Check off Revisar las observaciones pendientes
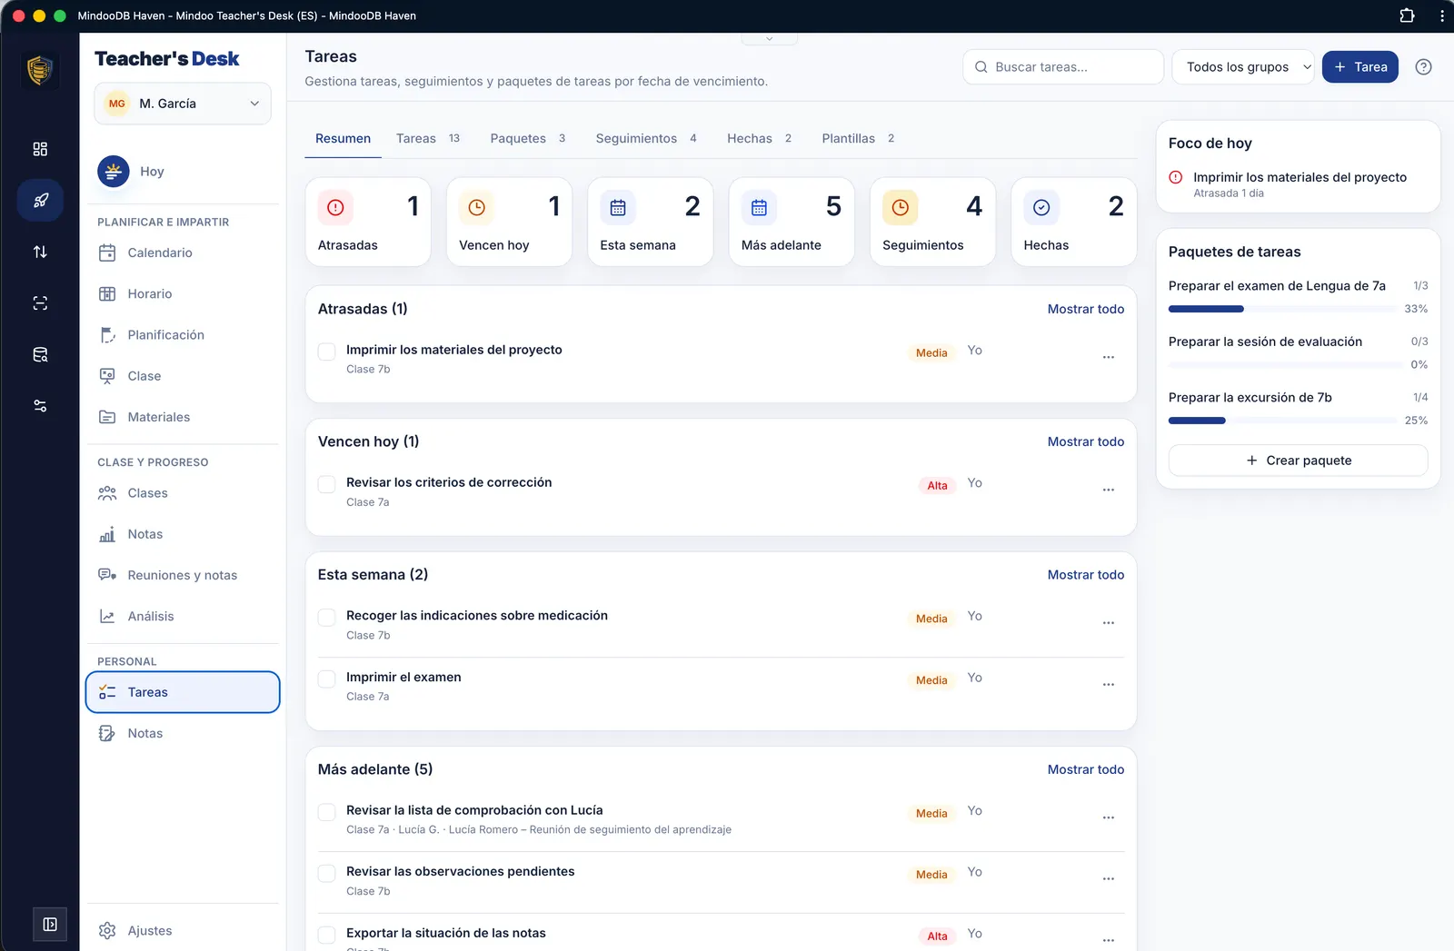The width and height of the screenshot is (1454, 951). coord(326,873)
